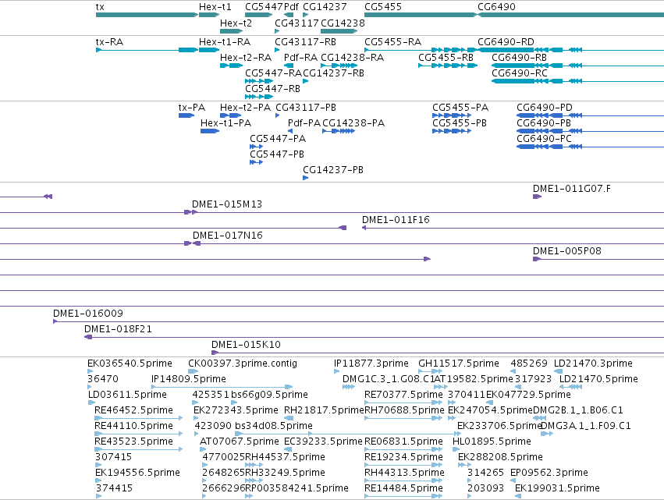Select the DME1-011G07.F clone label
Viewport: 664px width, 500px height.
[572, 189]
